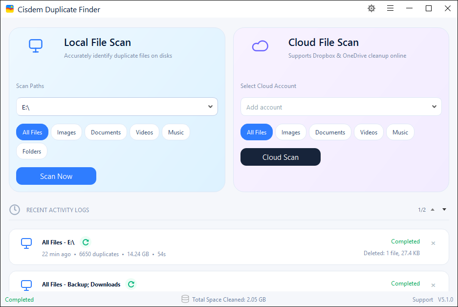Click the 1/2 page indicator

pyautogui.click(x=422, y=210)
